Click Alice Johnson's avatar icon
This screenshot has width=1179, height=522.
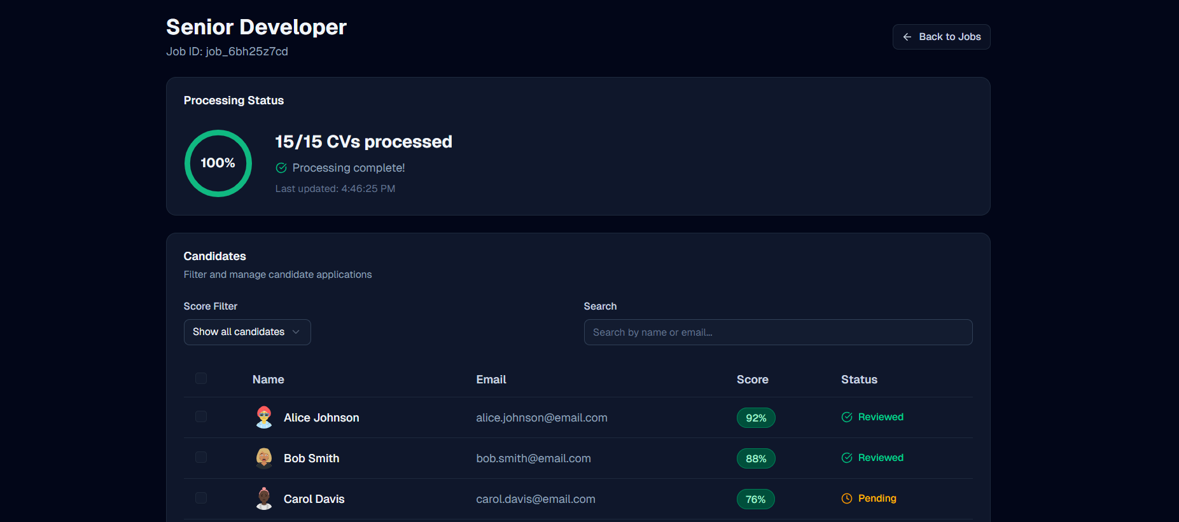click(x=264, y=418)
